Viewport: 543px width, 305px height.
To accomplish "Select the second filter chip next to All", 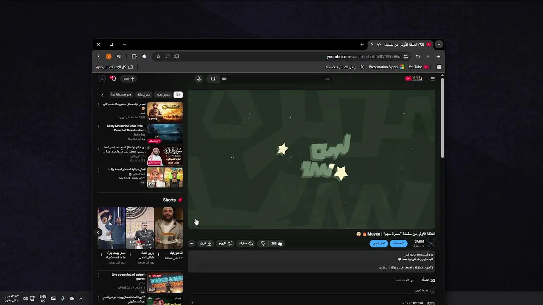I will pos(163,95).
